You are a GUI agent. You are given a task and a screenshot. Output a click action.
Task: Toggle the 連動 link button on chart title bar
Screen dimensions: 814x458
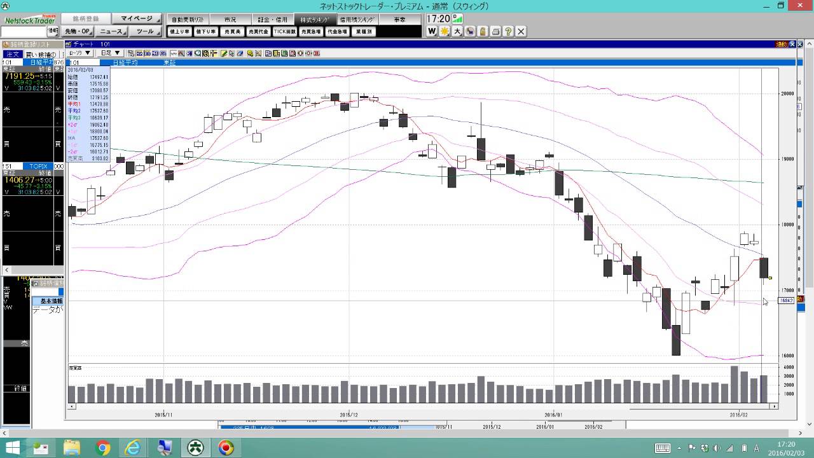(782, 44)
